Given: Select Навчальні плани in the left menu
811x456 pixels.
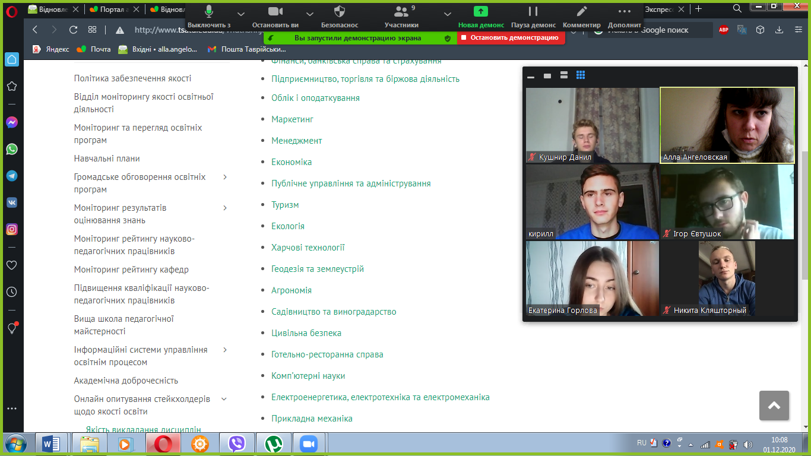Looking at the screenshot, I should [x=107, y=159].
